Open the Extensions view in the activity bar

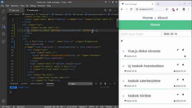point(3,41)
